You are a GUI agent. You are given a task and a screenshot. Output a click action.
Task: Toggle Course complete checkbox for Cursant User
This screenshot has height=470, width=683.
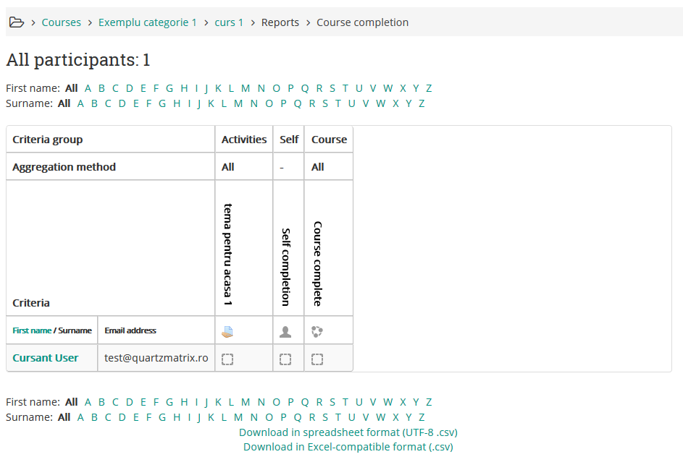(317, 359)
